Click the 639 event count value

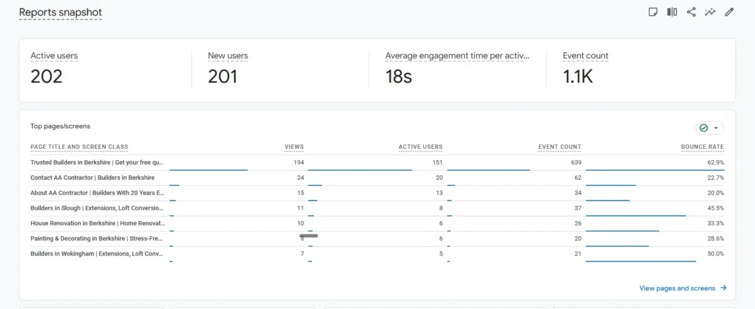pos(576,163)
